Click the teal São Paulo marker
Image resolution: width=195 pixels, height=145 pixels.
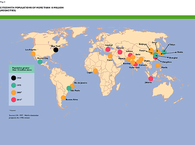click(69, 88)
